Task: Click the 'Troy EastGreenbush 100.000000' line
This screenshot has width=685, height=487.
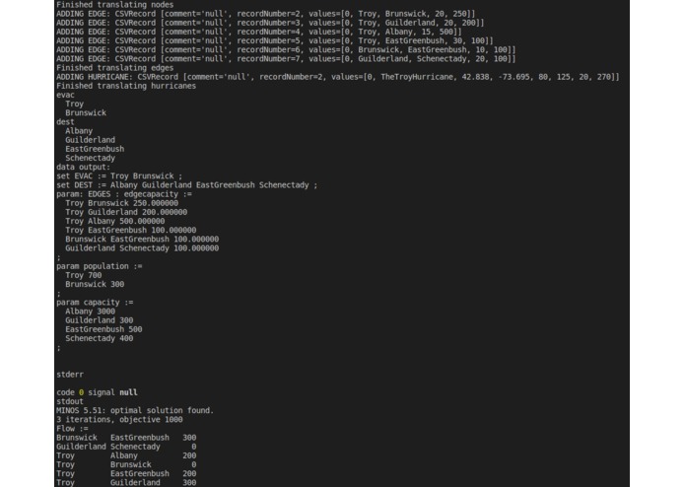Action: click(131, 230)
